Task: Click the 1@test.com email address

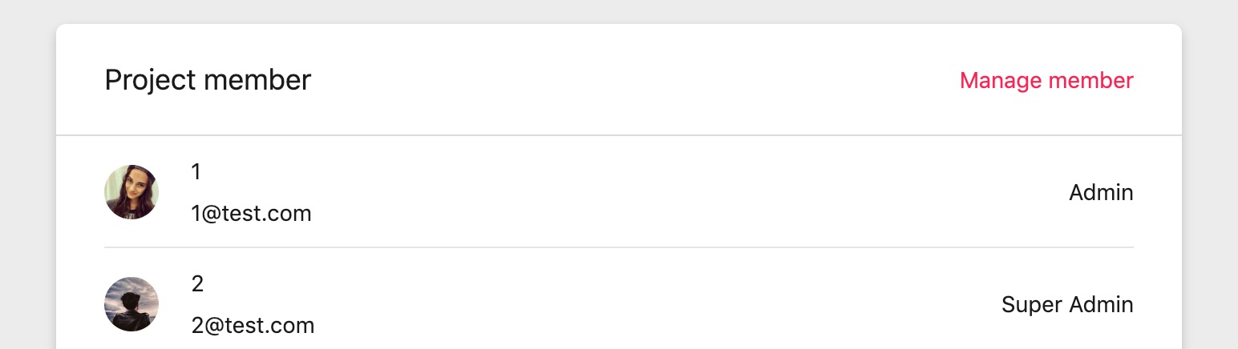Action: click(x=251, y=214)
